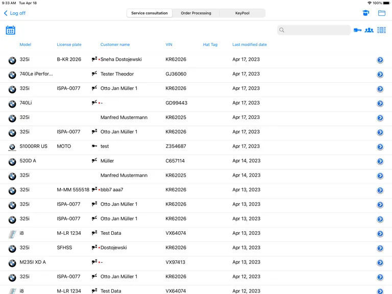
Task: Switch to KeyPool tab
Action: (x=242, y=13)
